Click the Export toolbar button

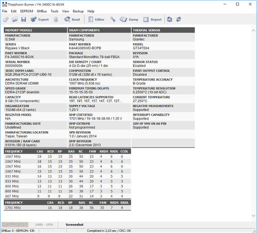tap(40, 19)
